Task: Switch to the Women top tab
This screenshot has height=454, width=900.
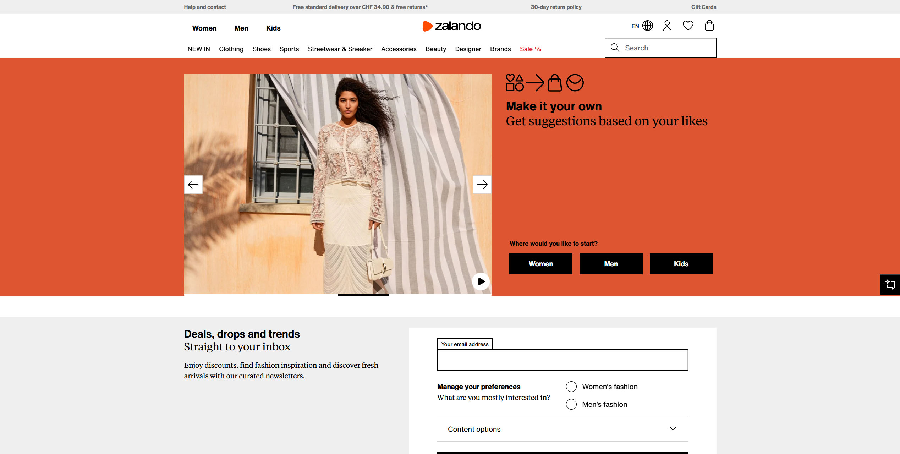Action: coord(204,28)
